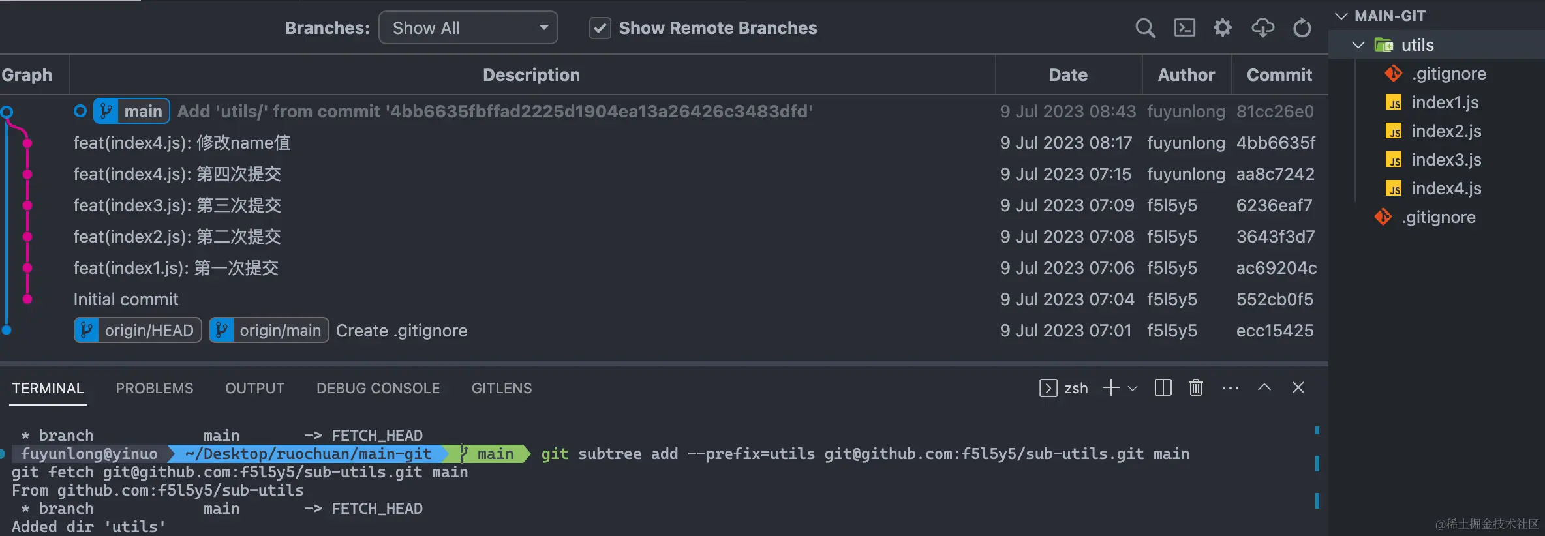Image resolution: width=1545 pixels, height=536 pixels.
Task: Open root-level .gitignore file
Action: (1438, 217)
